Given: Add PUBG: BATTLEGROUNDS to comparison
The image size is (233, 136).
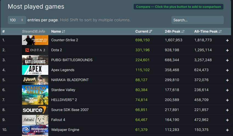Looking at the screenshot, I should tap(227, 60).
